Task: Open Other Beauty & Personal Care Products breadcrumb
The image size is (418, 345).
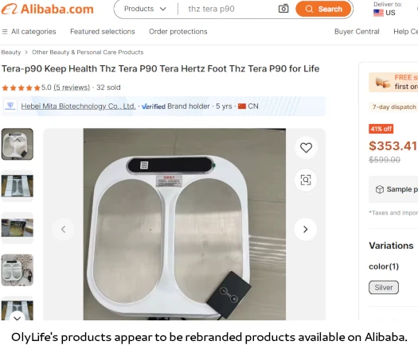Action: click(88, 52)
